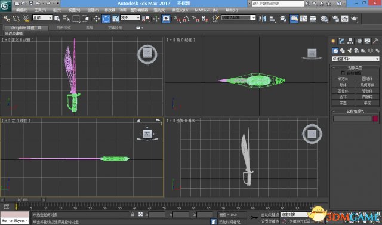
Task: Click the Box primitive button
Action: pyautogui.click(x=343, y=79)
